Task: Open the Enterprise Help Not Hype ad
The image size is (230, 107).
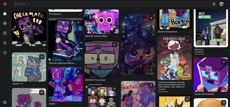Action: pos(211,28)
